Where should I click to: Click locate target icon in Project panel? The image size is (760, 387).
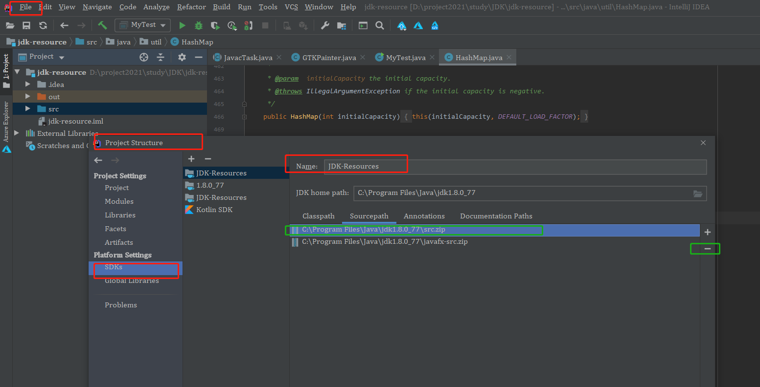(x=144, y=57)
